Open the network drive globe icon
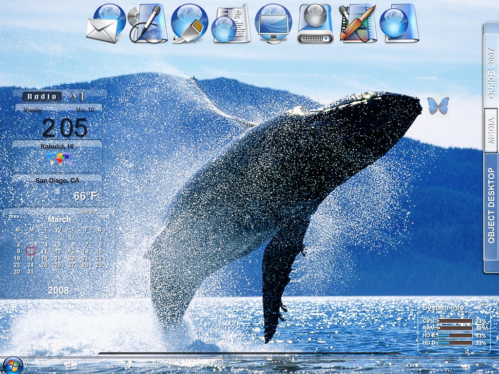This screenshot has height=374, width=499. point(315,24)
